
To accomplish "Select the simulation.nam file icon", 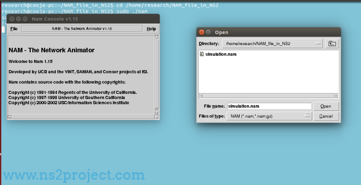I will [202, 54].
